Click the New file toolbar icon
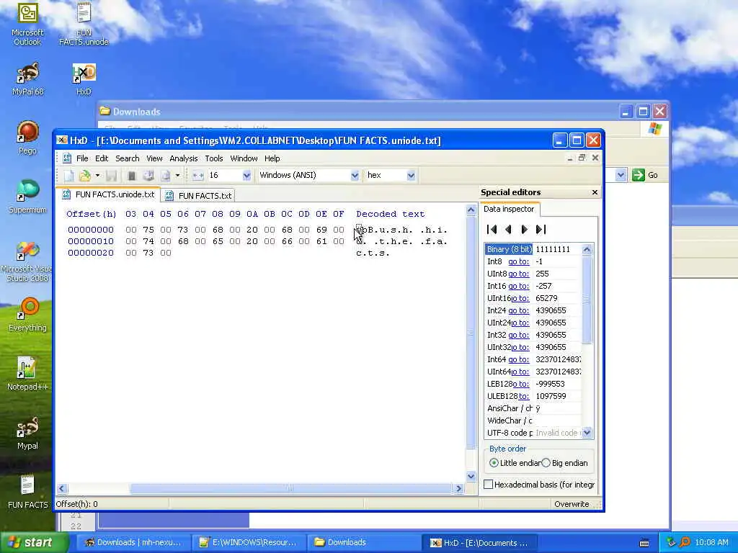 [68, 176]
